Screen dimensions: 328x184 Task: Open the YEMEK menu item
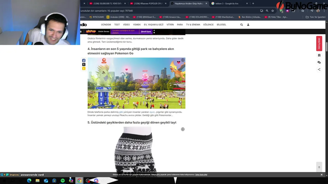pos(137,25)
